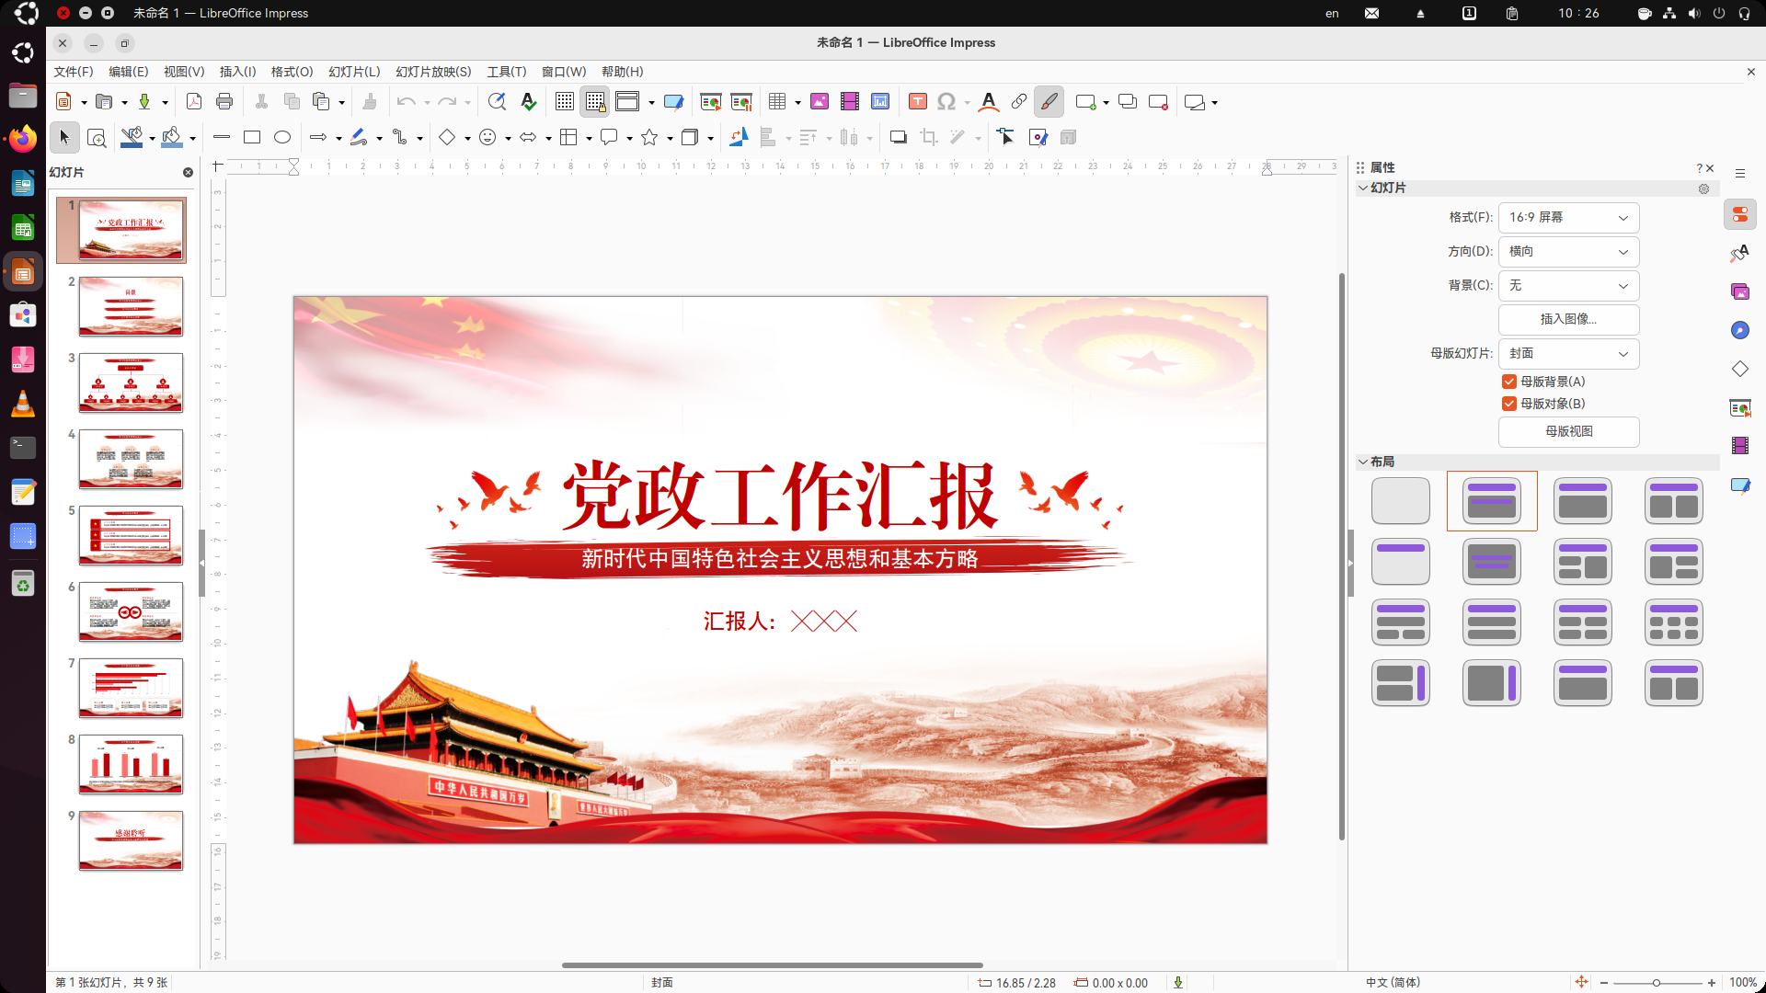The height and width of the screenshot is (993, 1766).
Task: Open the 格式(F) 16:9 屏幕 dropdown
Action: 1568,218
